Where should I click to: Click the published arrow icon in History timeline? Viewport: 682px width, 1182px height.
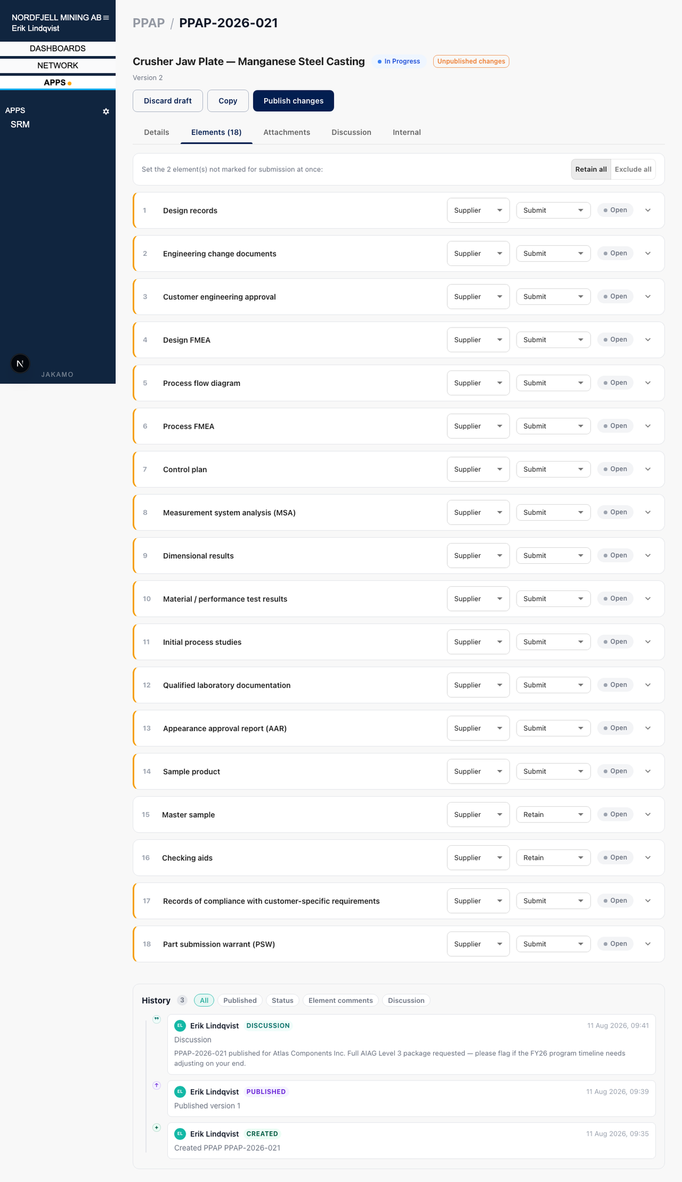coord(157,1085)
